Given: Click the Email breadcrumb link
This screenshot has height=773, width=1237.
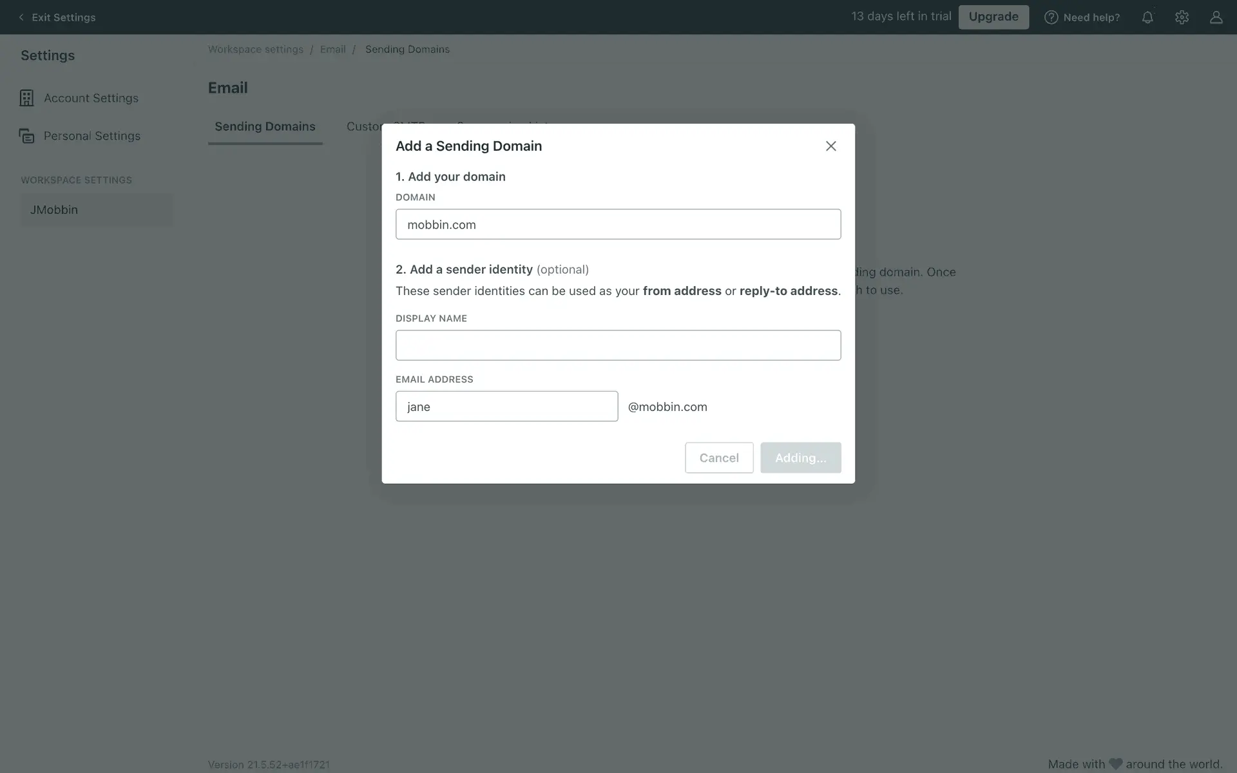Looking at the screenshot, I should click(x=332, y=50).
